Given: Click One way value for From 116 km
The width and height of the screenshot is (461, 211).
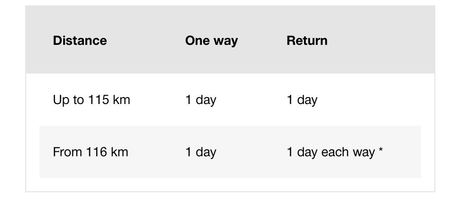Looking at the screenshot, I should point(201,152).
